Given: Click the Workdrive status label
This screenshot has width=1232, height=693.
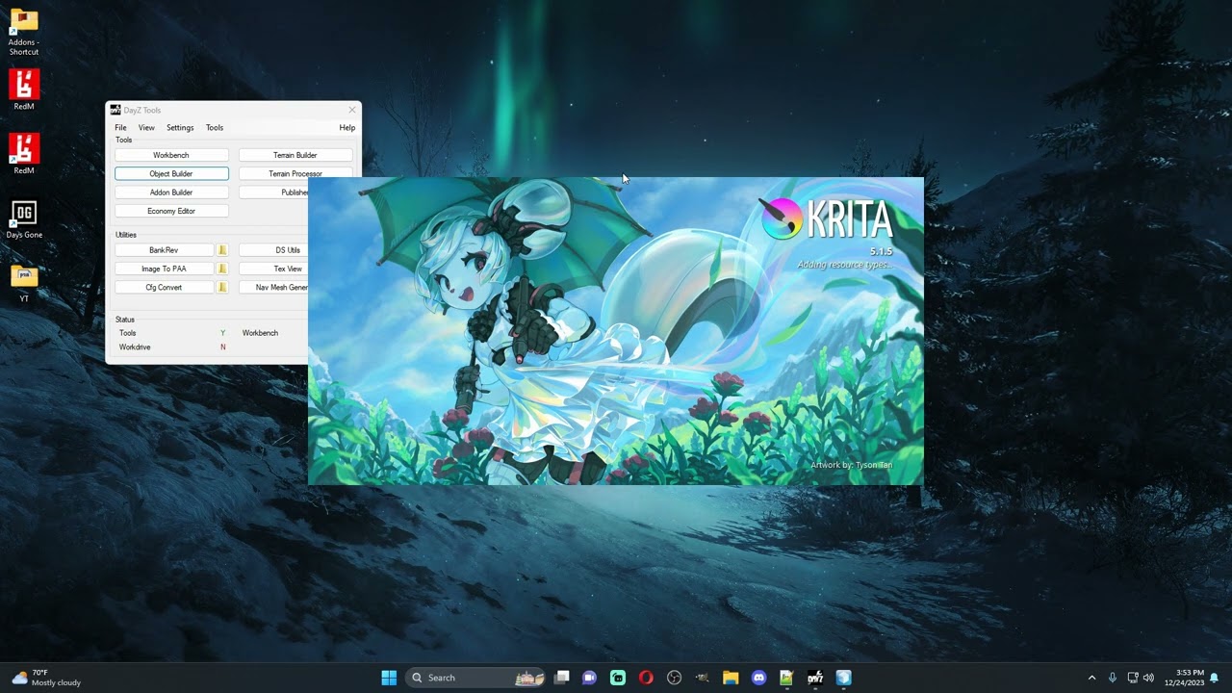Looking at the screenshot, I should (135, 346).
